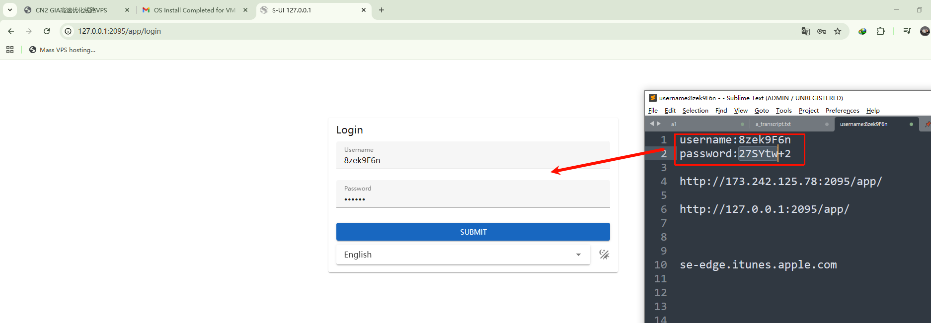Open the apps grid in bookmarks bar
931x323 pixels.
click(10, 50)
